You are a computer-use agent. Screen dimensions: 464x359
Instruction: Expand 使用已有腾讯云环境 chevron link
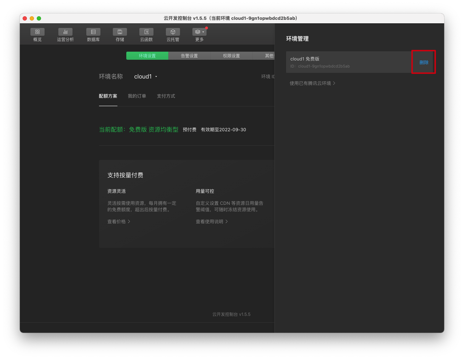[x=313, y=83]
